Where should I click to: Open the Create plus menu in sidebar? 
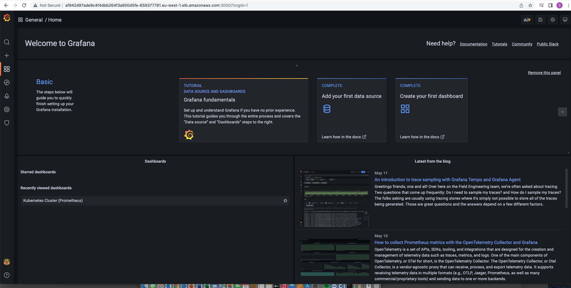click(7, 56)
